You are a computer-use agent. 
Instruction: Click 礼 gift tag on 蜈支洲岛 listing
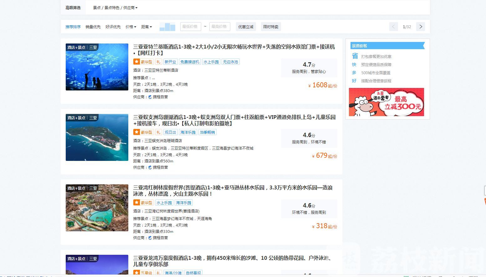click(x=158, y=132)
